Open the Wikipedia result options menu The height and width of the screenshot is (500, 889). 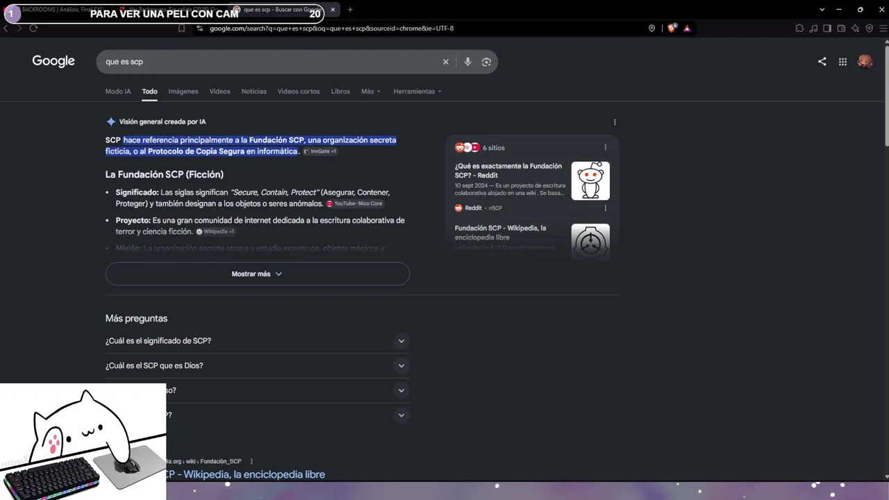(x=251, y=461)
